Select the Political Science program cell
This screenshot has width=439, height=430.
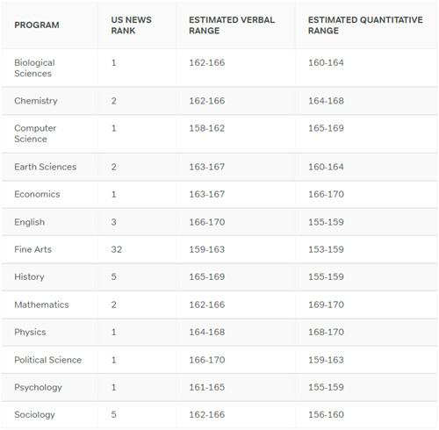pyautogui.click(x=48, y=360)
